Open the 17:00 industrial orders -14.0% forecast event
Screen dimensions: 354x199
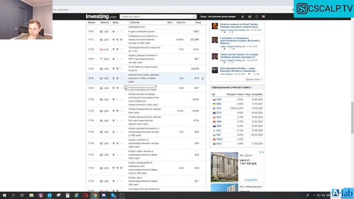[x=144, y=111]
